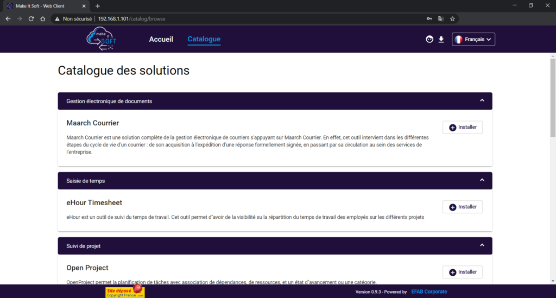Screen dimensions: 556x298
Task: Collapse the Saisie de temps section
Action: pos(482,180)
